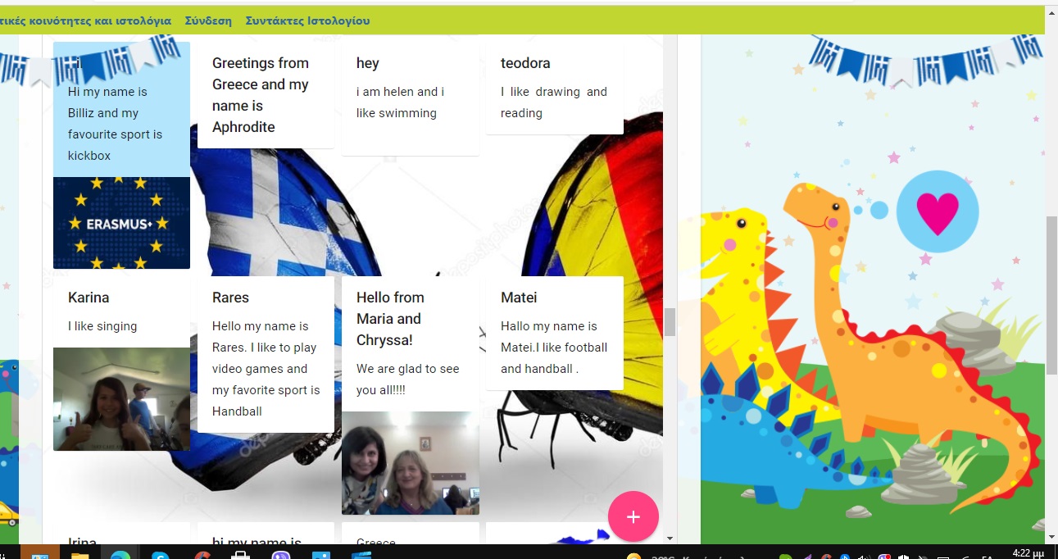Open Skype from the taskbar
This screenshot has height=559, width=1058.
point(161,556)
